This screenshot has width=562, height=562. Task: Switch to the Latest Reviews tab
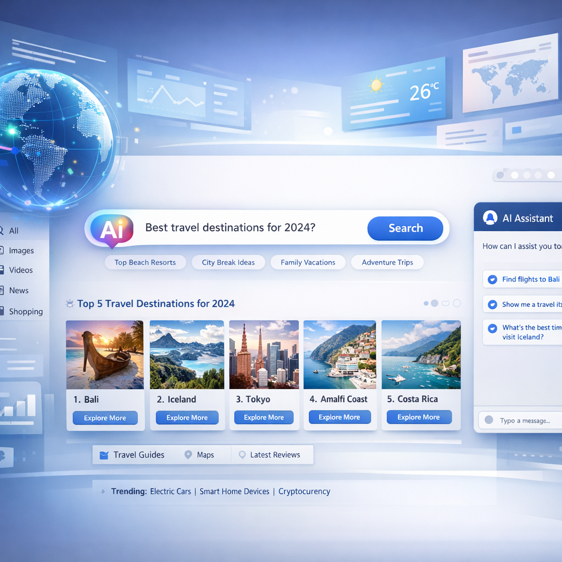[274, 454]
